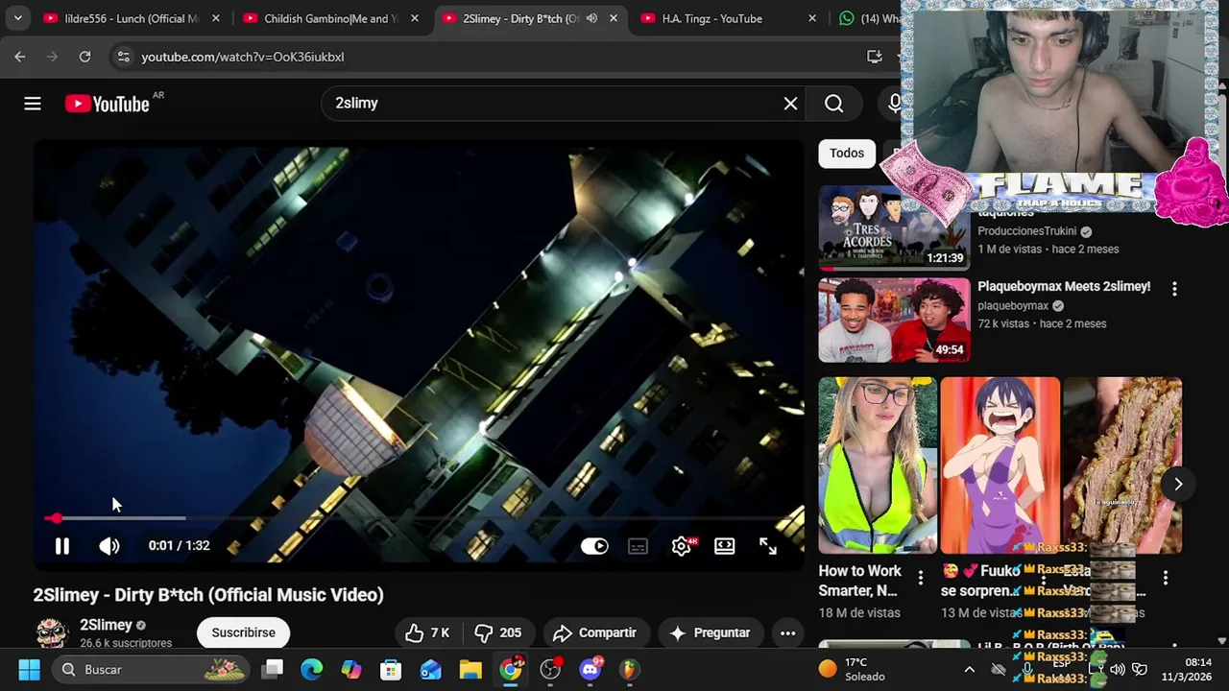Open Plaqueboymax Meets 2slimey thumbnail
Image resolution: width=1229 pixels, height=691 pixels.
[894, 321]
